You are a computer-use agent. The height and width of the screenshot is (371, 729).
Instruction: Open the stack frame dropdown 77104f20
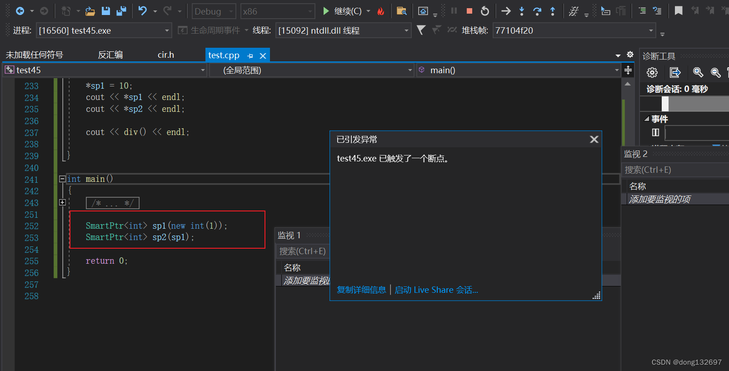pos(574,30)
